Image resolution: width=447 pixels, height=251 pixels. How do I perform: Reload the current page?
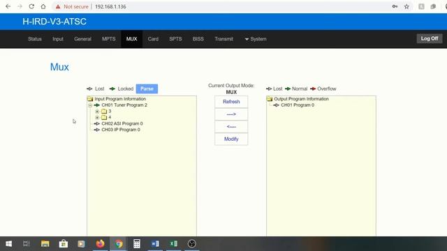(31, 6)
